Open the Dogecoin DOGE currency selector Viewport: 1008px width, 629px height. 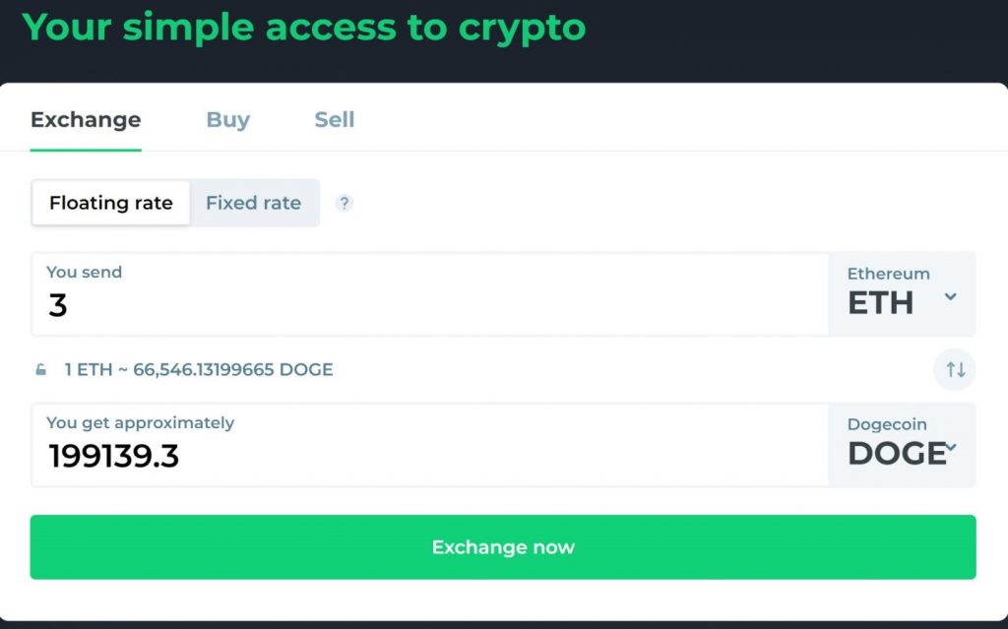[902, 445]
